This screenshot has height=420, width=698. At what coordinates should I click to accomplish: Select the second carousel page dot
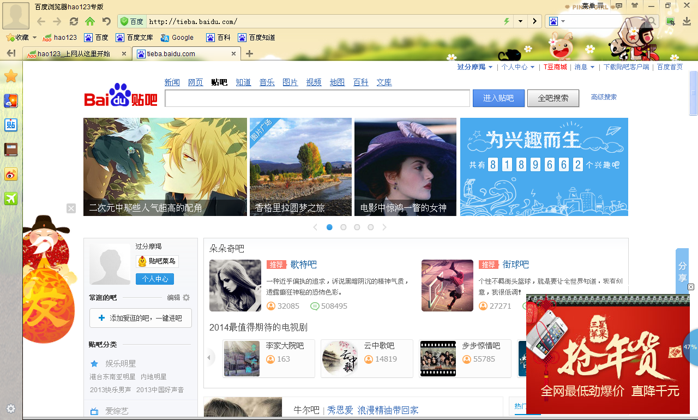click(x=343, y=227)
